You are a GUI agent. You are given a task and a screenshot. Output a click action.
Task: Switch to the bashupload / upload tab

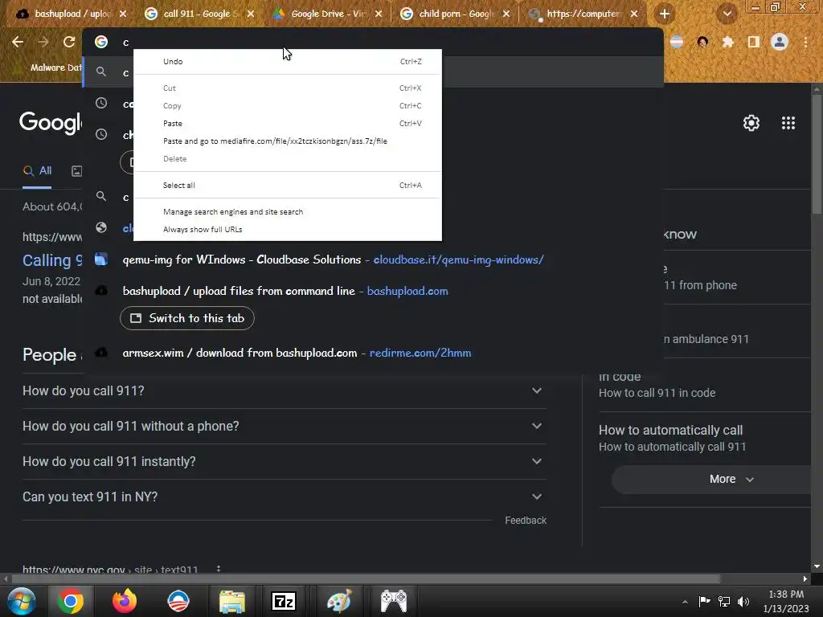[71, 14]
